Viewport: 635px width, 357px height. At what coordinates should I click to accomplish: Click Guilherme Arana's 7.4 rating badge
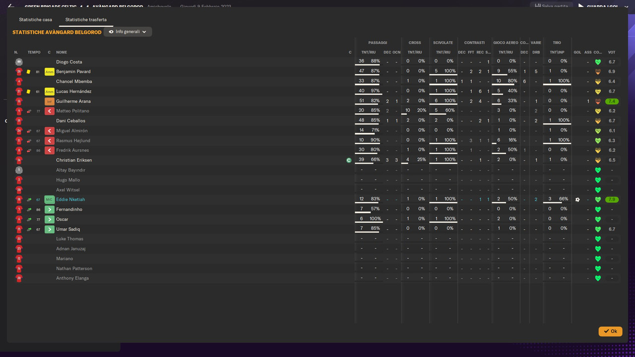click(612, 102)
